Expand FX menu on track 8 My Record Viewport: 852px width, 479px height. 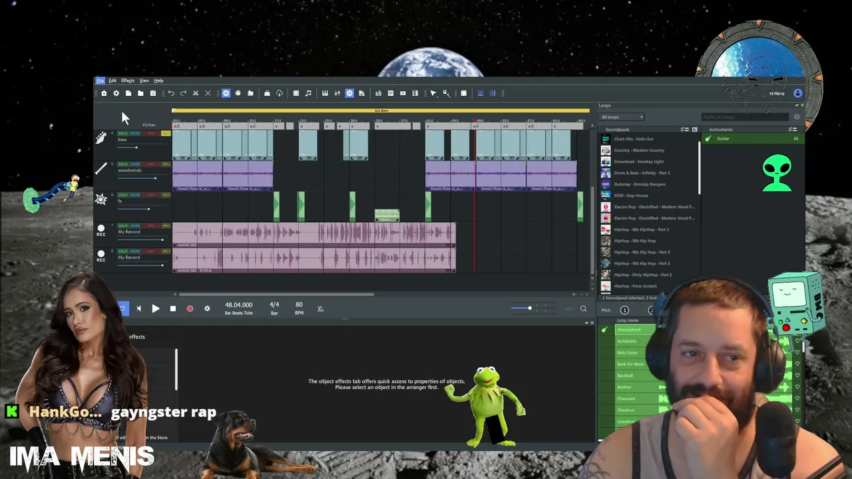click(166, 251)
